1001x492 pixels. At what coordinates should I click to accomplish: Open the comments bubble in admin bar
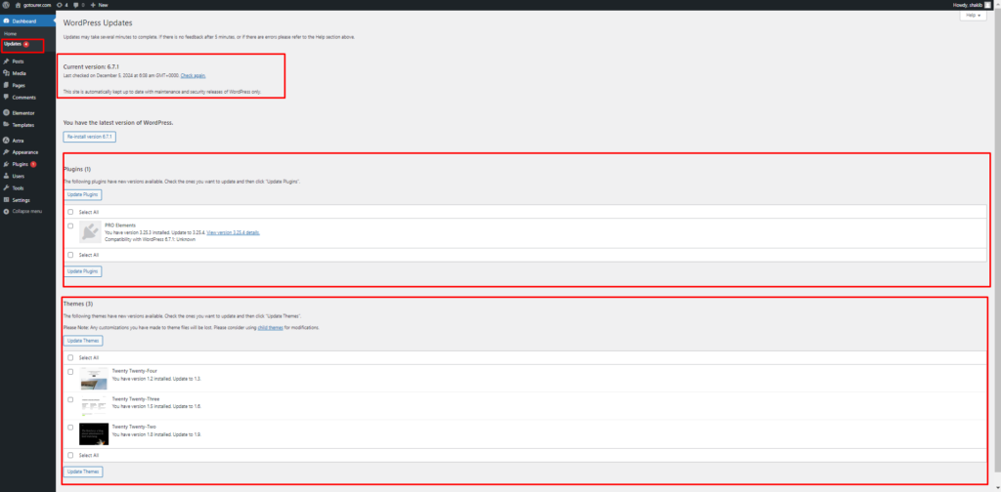79,5
